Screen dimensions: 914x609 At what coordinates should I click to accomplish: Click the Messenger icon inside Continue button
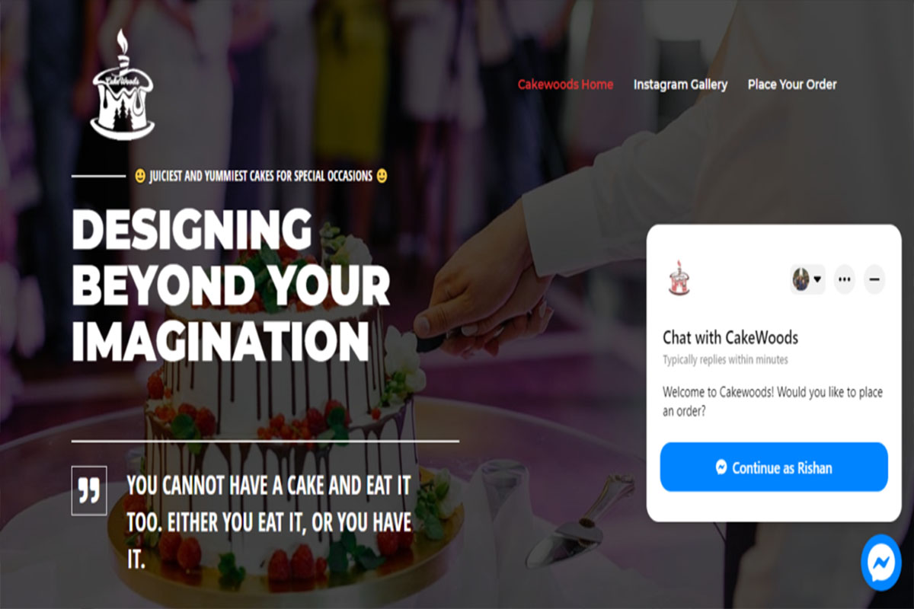pos(721,467)
